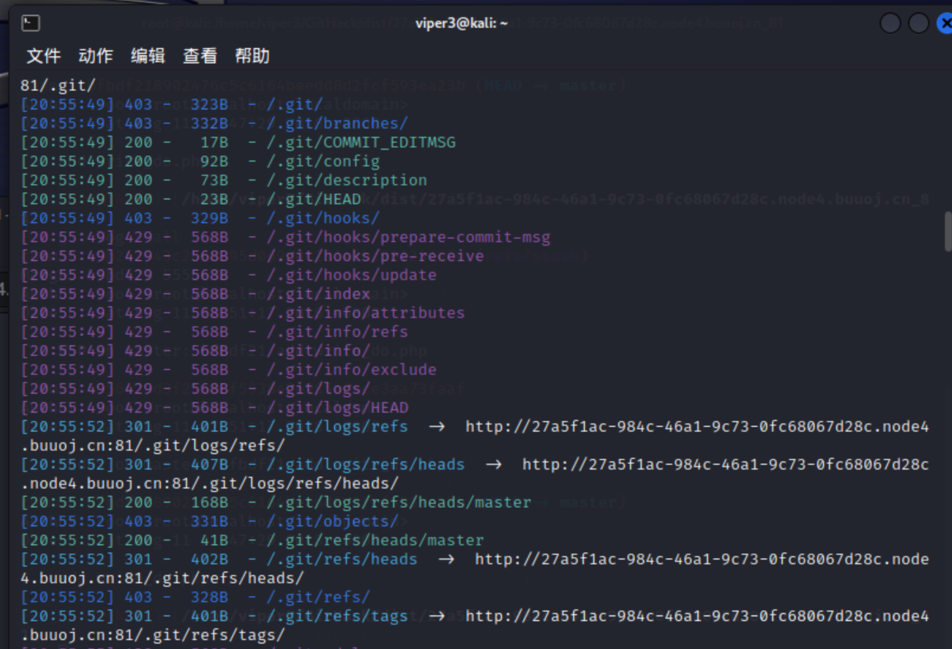Open the 文件 menu
This screenshot has width=952, height=649.
[x=43, y=56]
